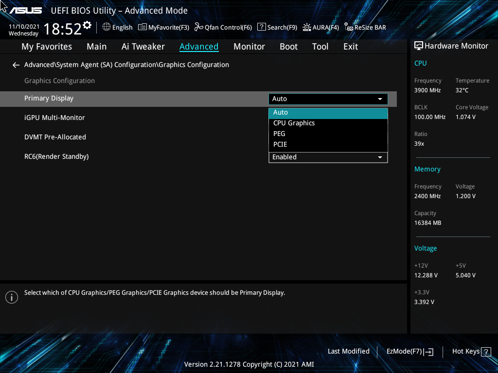Select the DVMT Pre-Allocated setting
The image size is (498, 373).
[x=55, y=137]
